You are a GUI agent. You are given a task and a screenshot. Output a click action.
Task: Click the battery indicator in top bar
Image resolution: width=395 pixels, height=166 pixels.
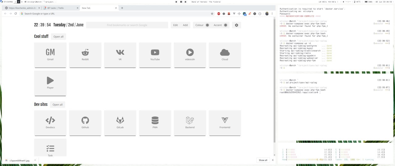(368, 2)
